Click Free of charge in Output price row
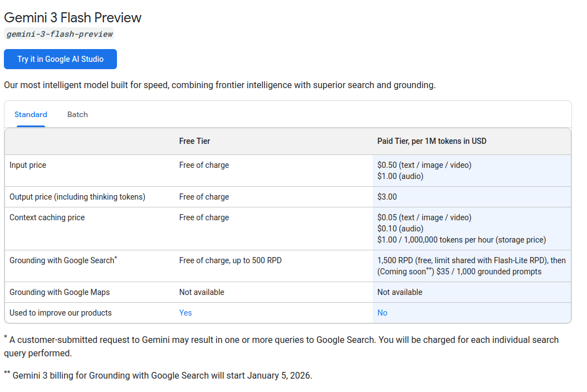 pyautogui.click(x=204, y=197)
